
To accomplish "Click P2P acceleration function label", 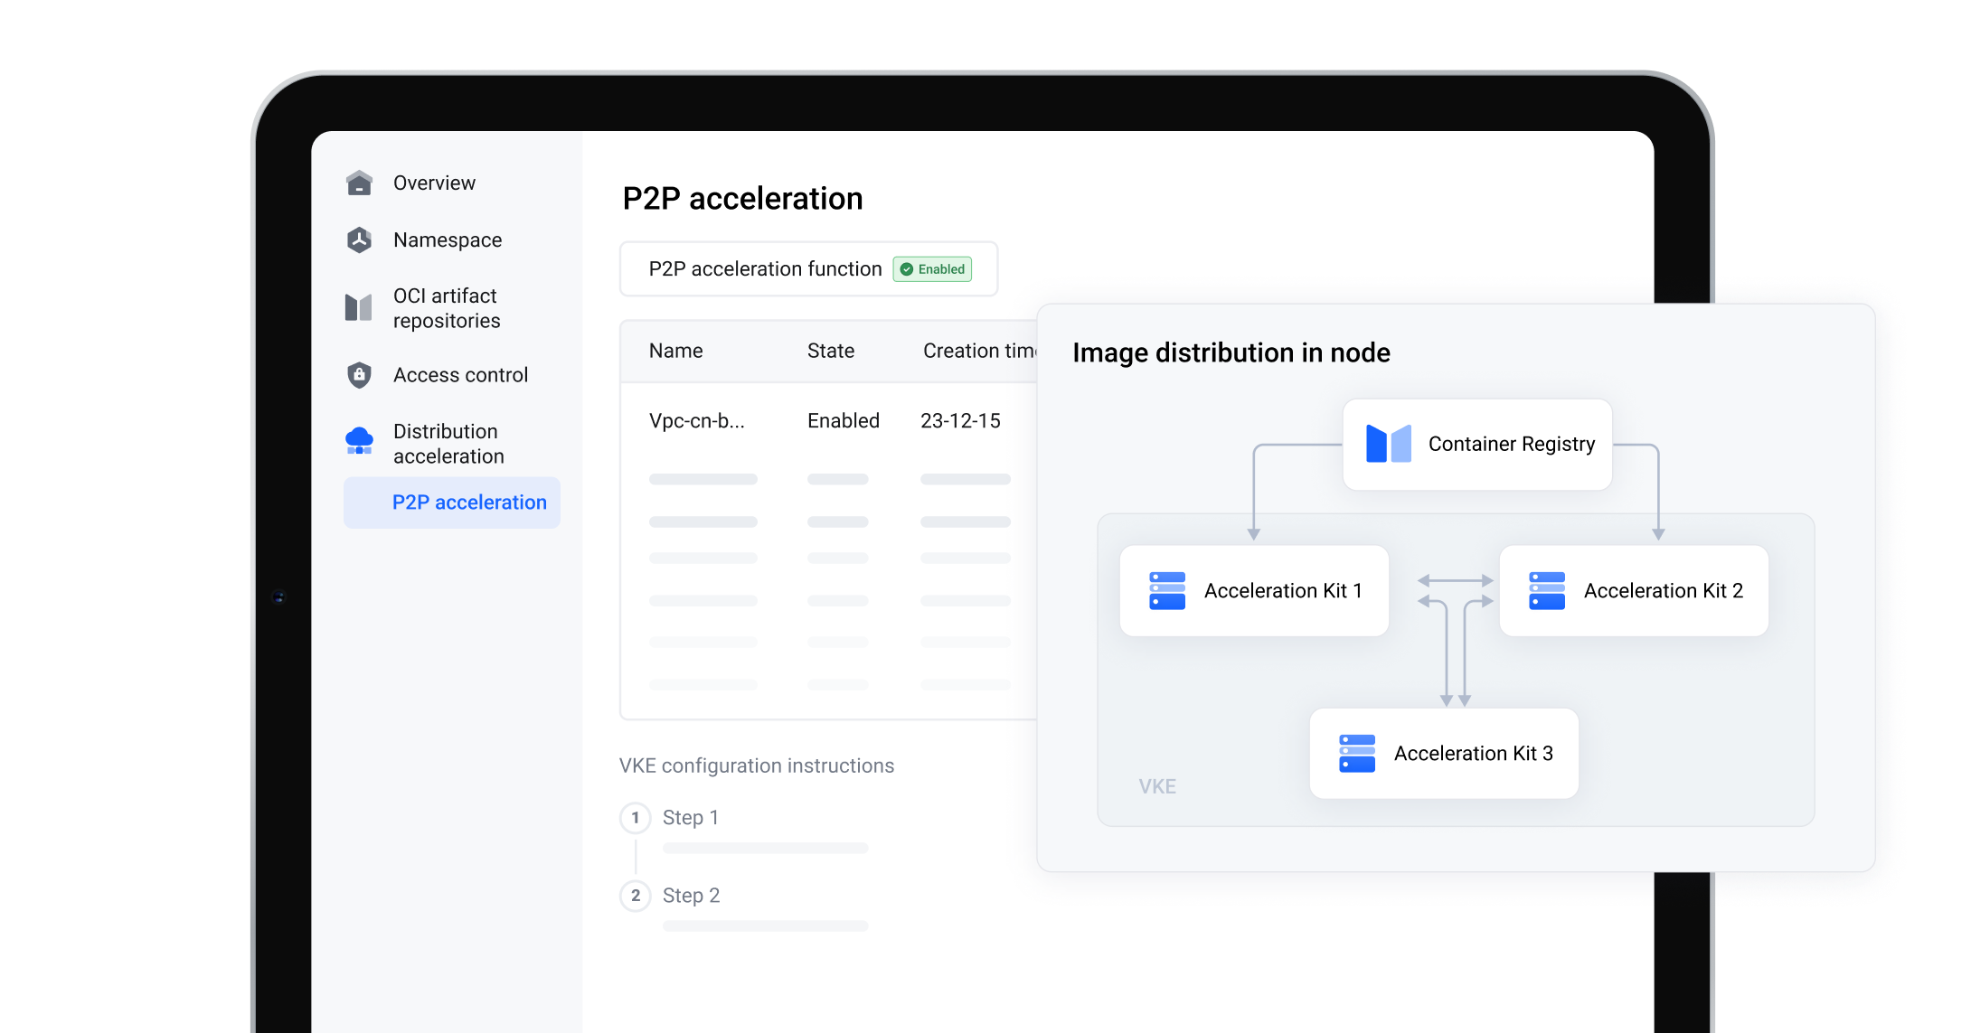I will [765, 269].
